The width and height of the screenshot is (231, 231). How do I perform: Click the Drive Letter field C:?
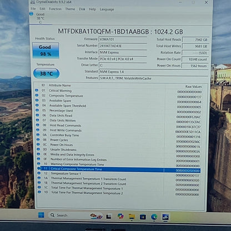(123, 65)
